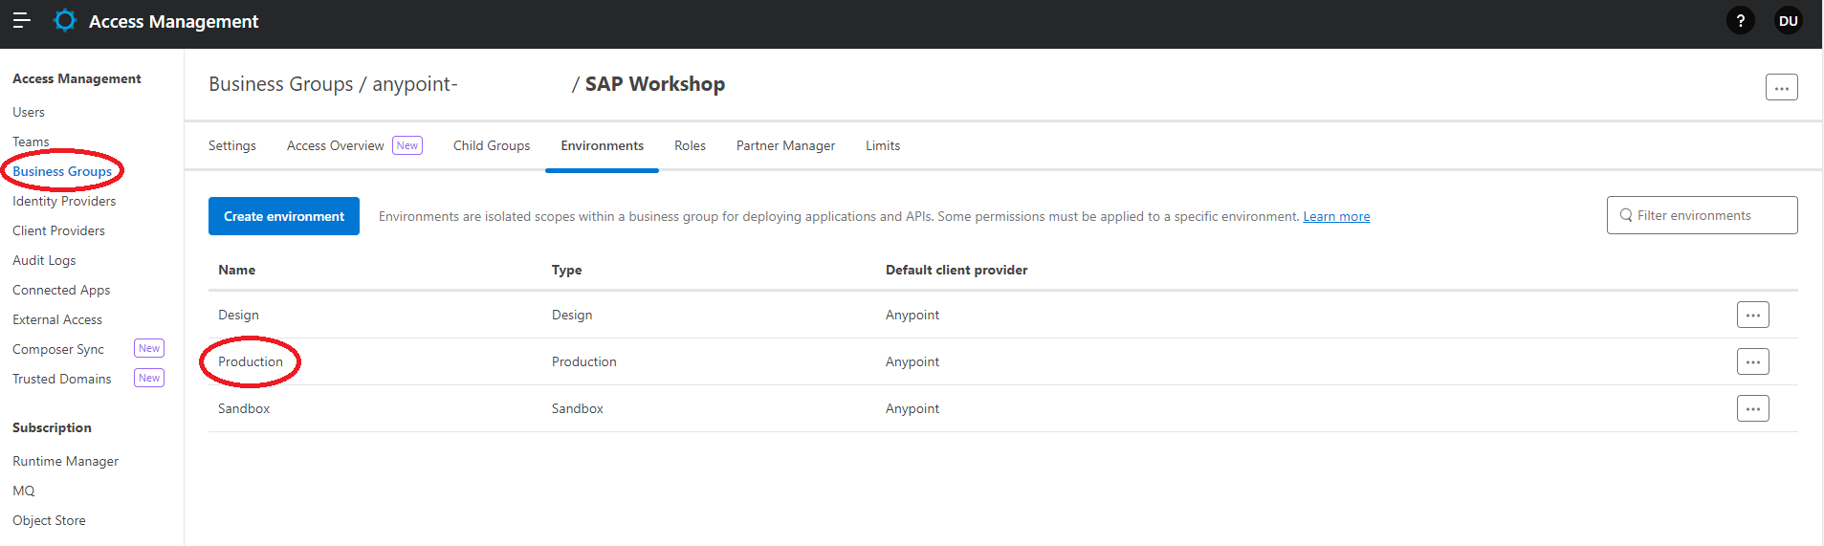Select the Environments tab

pos(602,145)
